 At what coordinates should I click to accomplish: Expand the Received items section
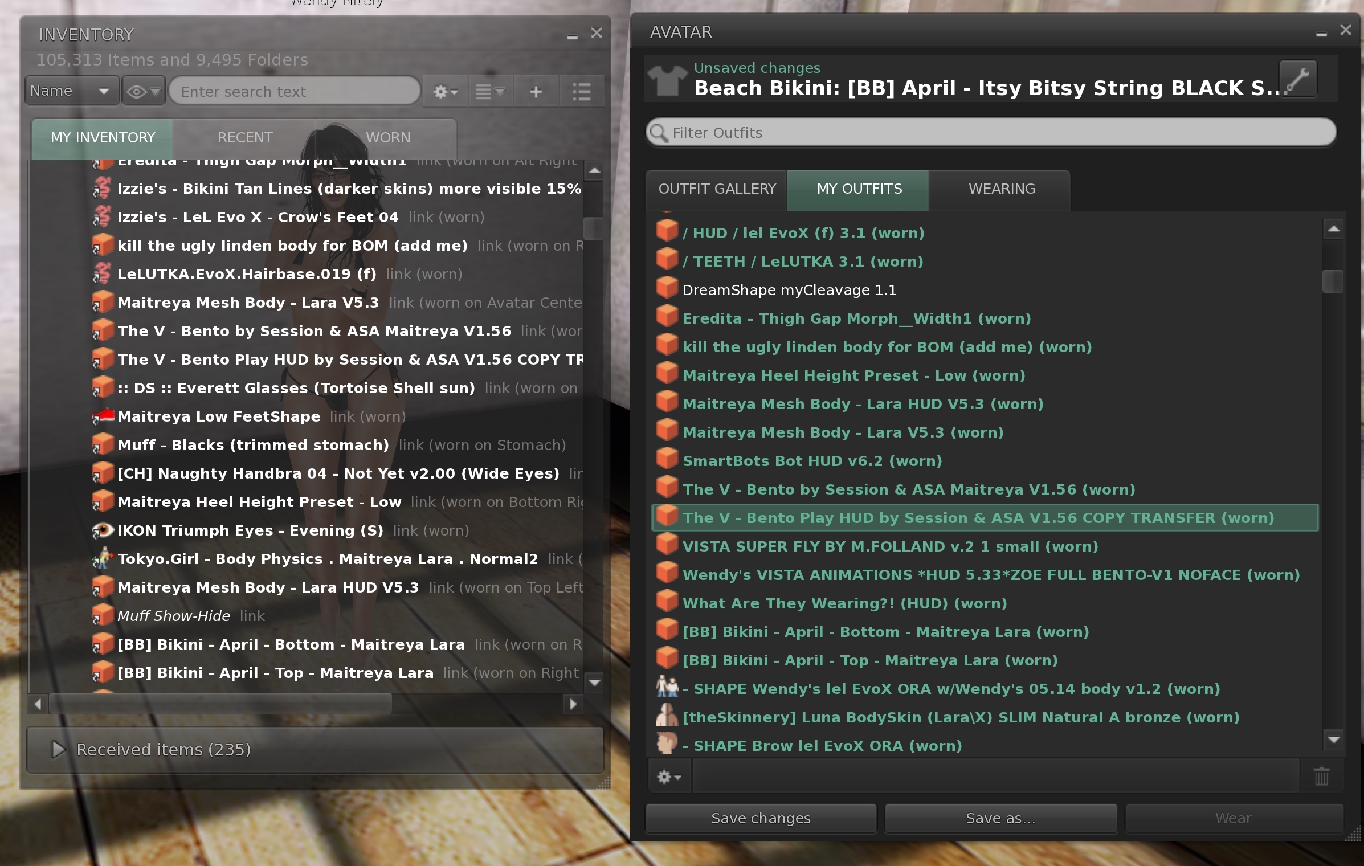point(58,749)
